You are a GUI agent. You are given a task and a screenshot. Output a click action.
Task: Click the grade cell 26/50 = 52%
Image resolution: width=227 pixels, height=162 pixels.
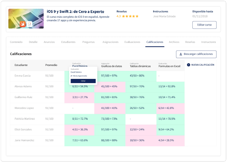click(141, 108)
